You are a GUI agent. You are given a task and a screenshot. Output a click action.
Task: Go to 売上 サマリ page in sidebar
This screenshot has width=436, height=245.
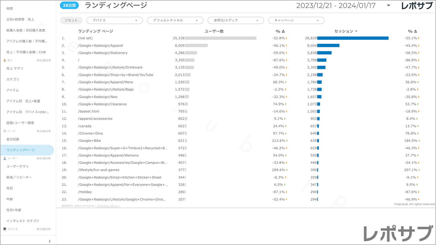point(15,68)
